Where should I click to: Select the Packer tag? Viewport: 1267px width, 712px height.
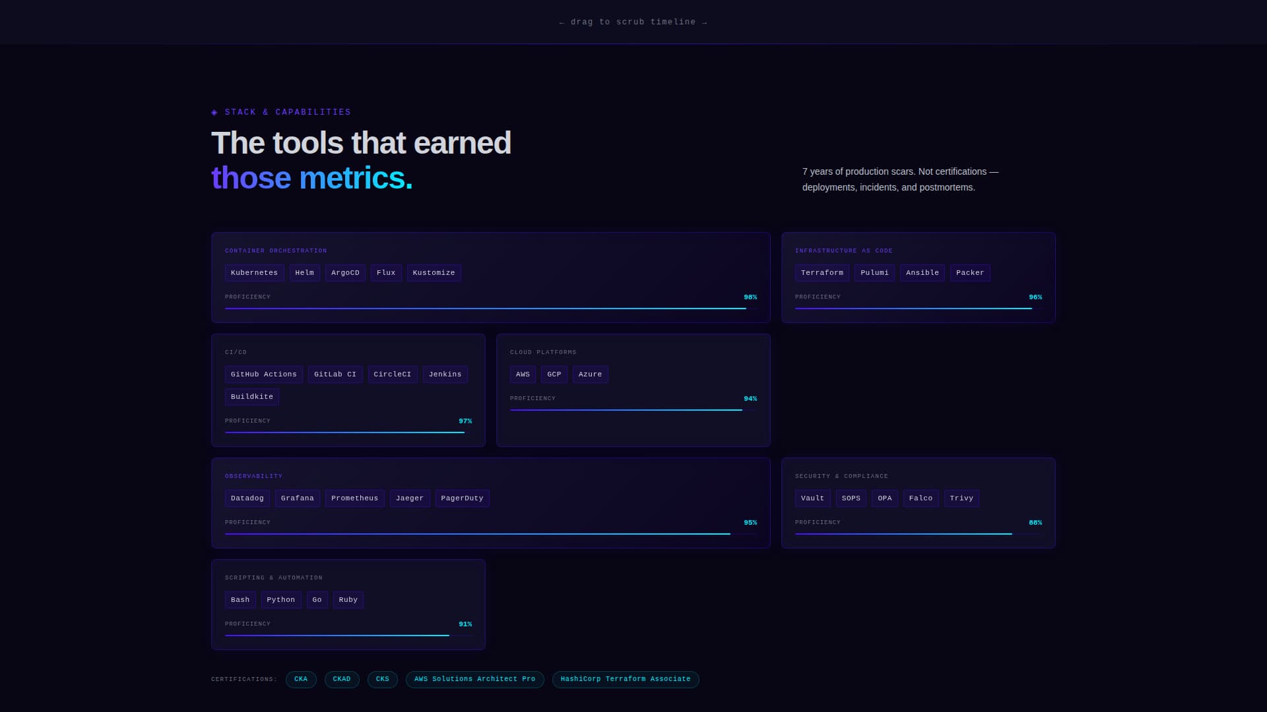tap(970, 273)
